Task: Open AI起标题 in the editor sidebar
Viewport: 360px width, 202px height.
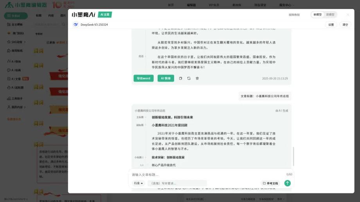Action: coord(15,87)
